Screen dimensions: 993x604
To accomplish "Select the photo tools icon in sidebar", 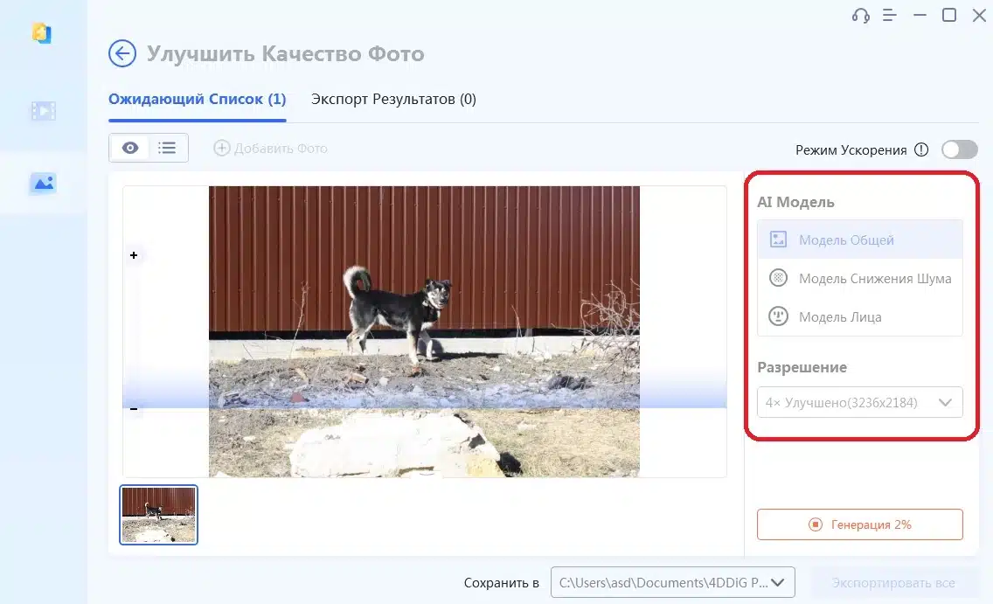I will (41, 184).
